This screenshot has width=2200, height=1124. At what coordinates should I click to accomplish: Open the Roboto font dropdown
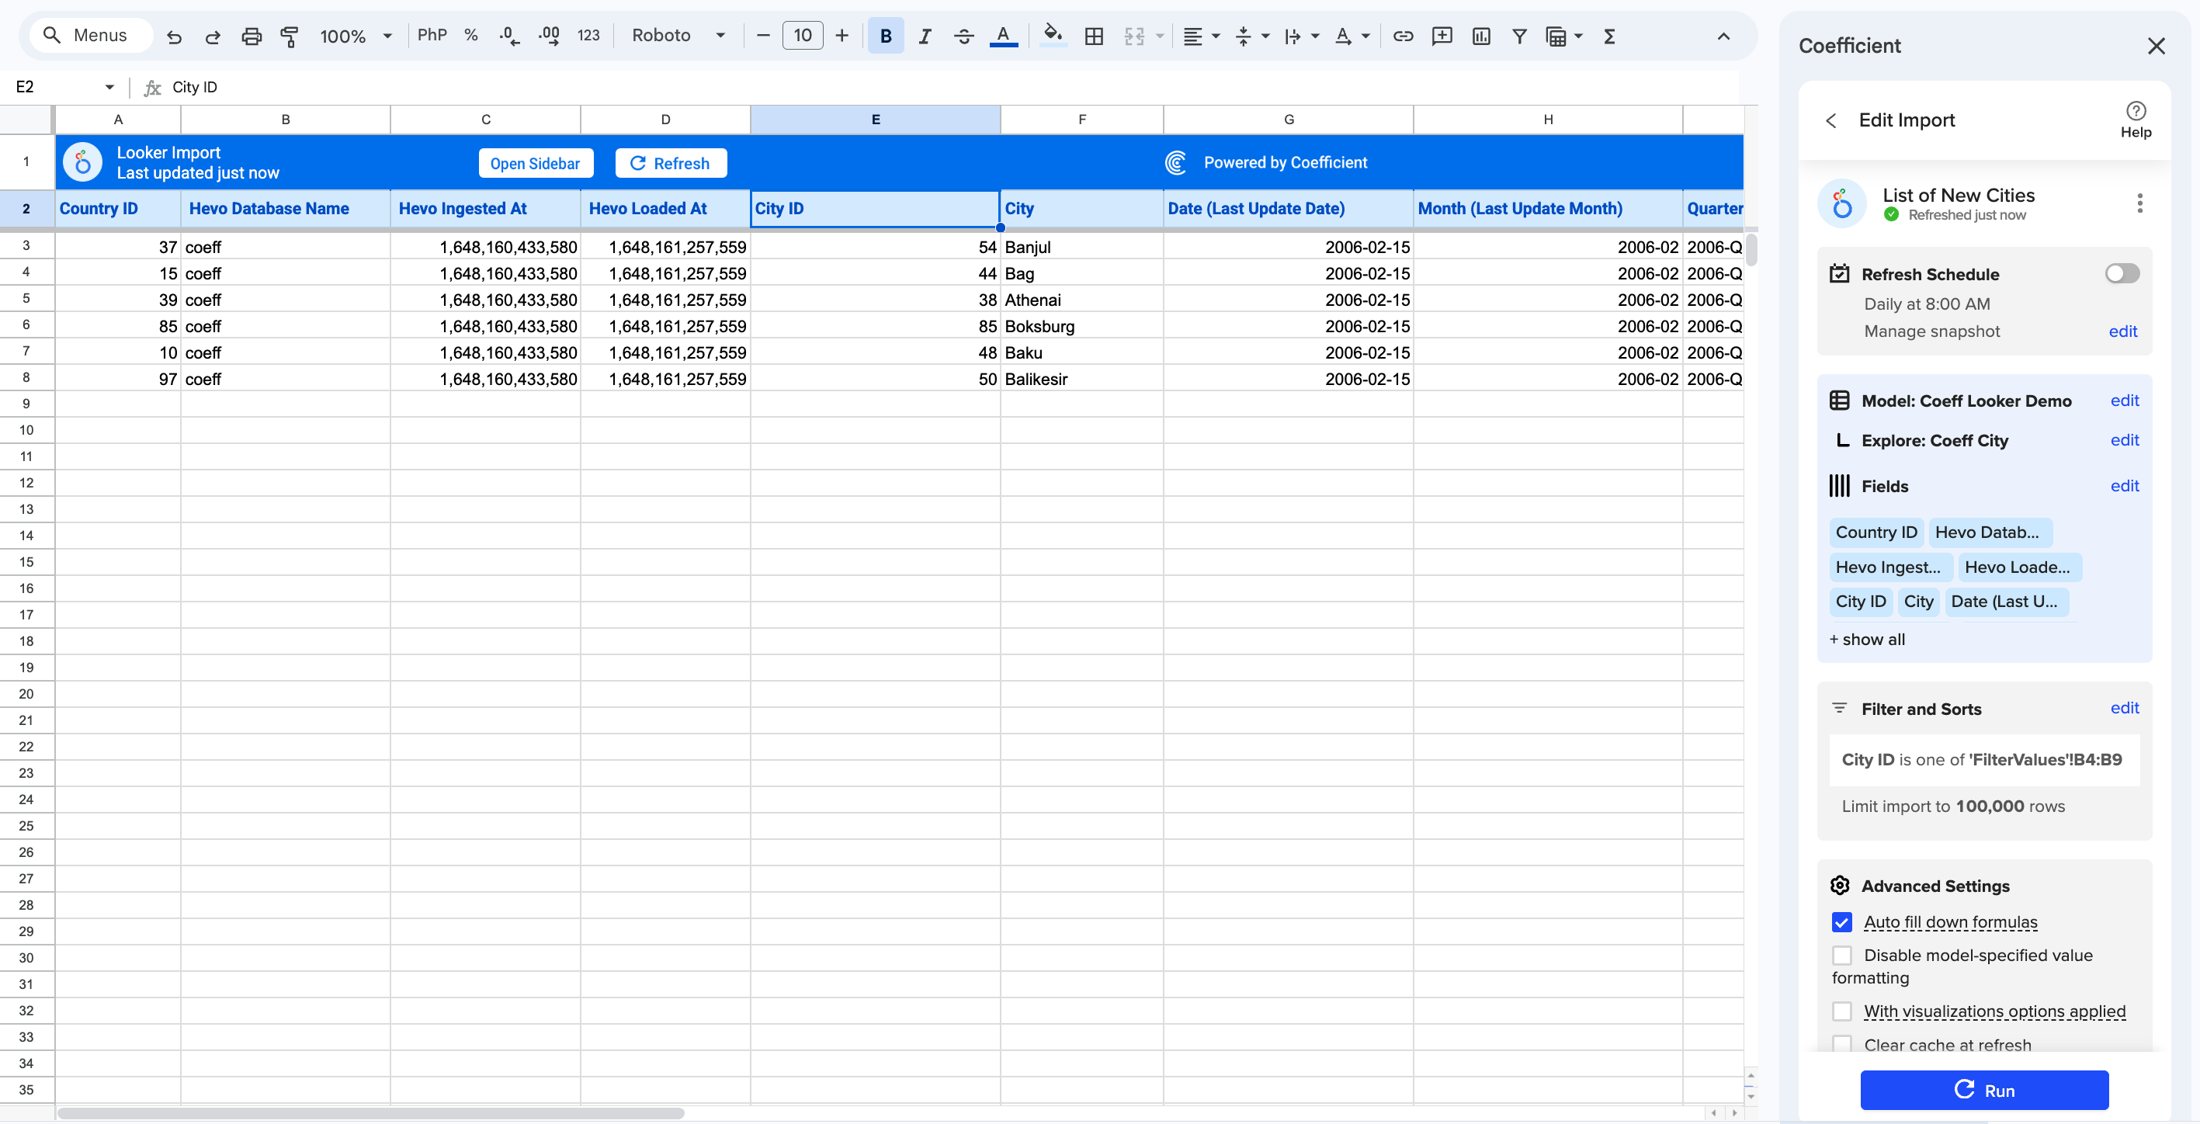pyautogui.click(x=720, y=36)
